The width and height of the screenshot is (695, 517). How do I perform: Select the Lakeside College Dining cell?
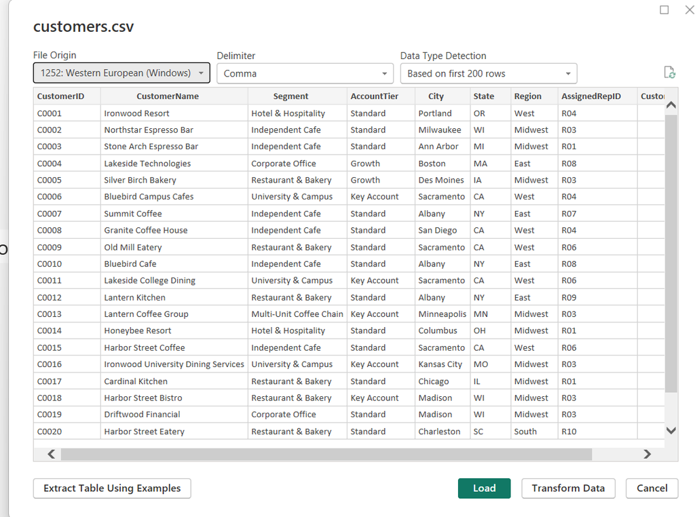[x=174, y=280]
